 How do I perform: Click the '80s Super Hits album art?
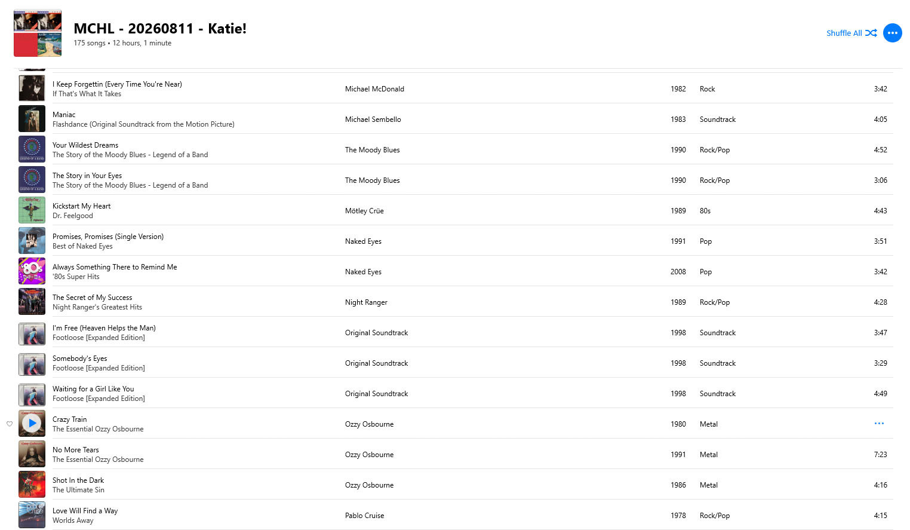point(32,271)
